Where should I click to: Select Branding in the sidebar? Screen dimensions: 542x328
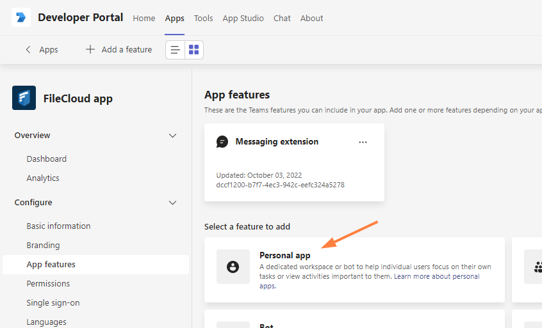click(x=43, y=246)
